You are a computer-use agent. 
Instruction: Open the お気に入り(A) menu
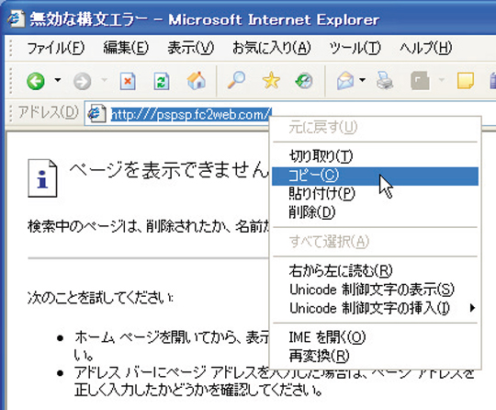(271, 49)
